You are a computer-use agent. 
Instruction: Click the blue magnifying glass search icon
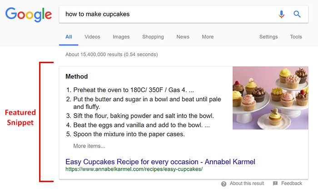pos(297,14)
